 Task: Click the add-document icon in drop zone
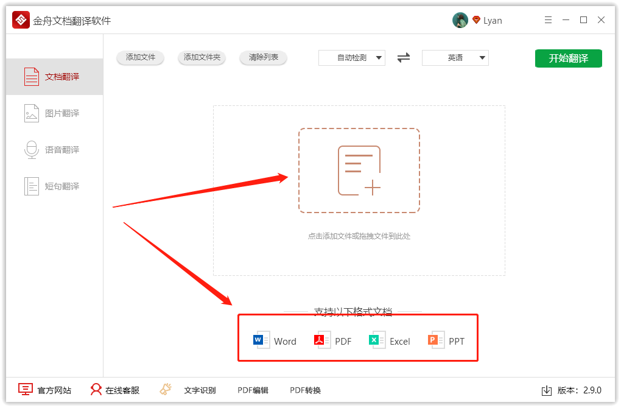coord(359,171)
